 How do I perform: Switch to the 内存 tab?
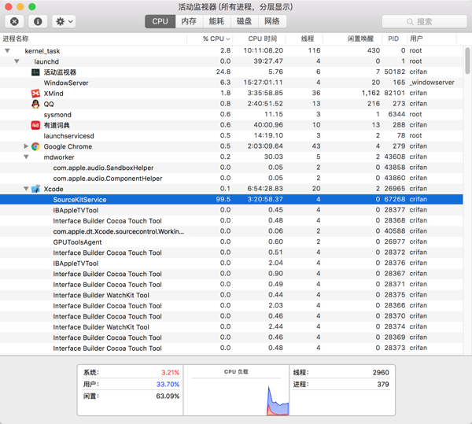pyautogui.click(x=189, y=21)
